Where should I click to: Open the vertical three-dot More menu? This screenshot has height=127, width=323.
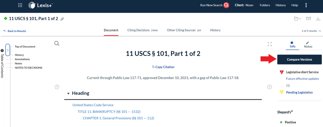coord(306,5)
